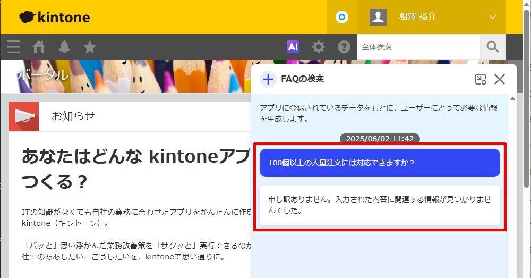Open favorites star icon
531x278 pixels.
pyautogui.click(x=89, y=47)
